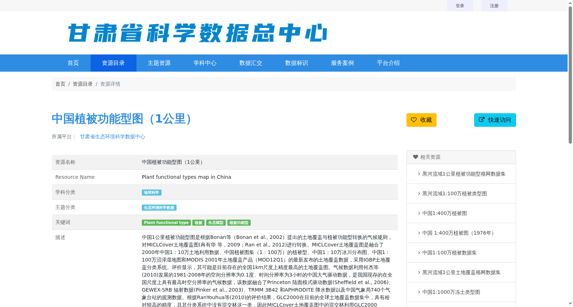Open the 甘肃省生态环境科学数据中心 platform link

[x=112, y=136]
